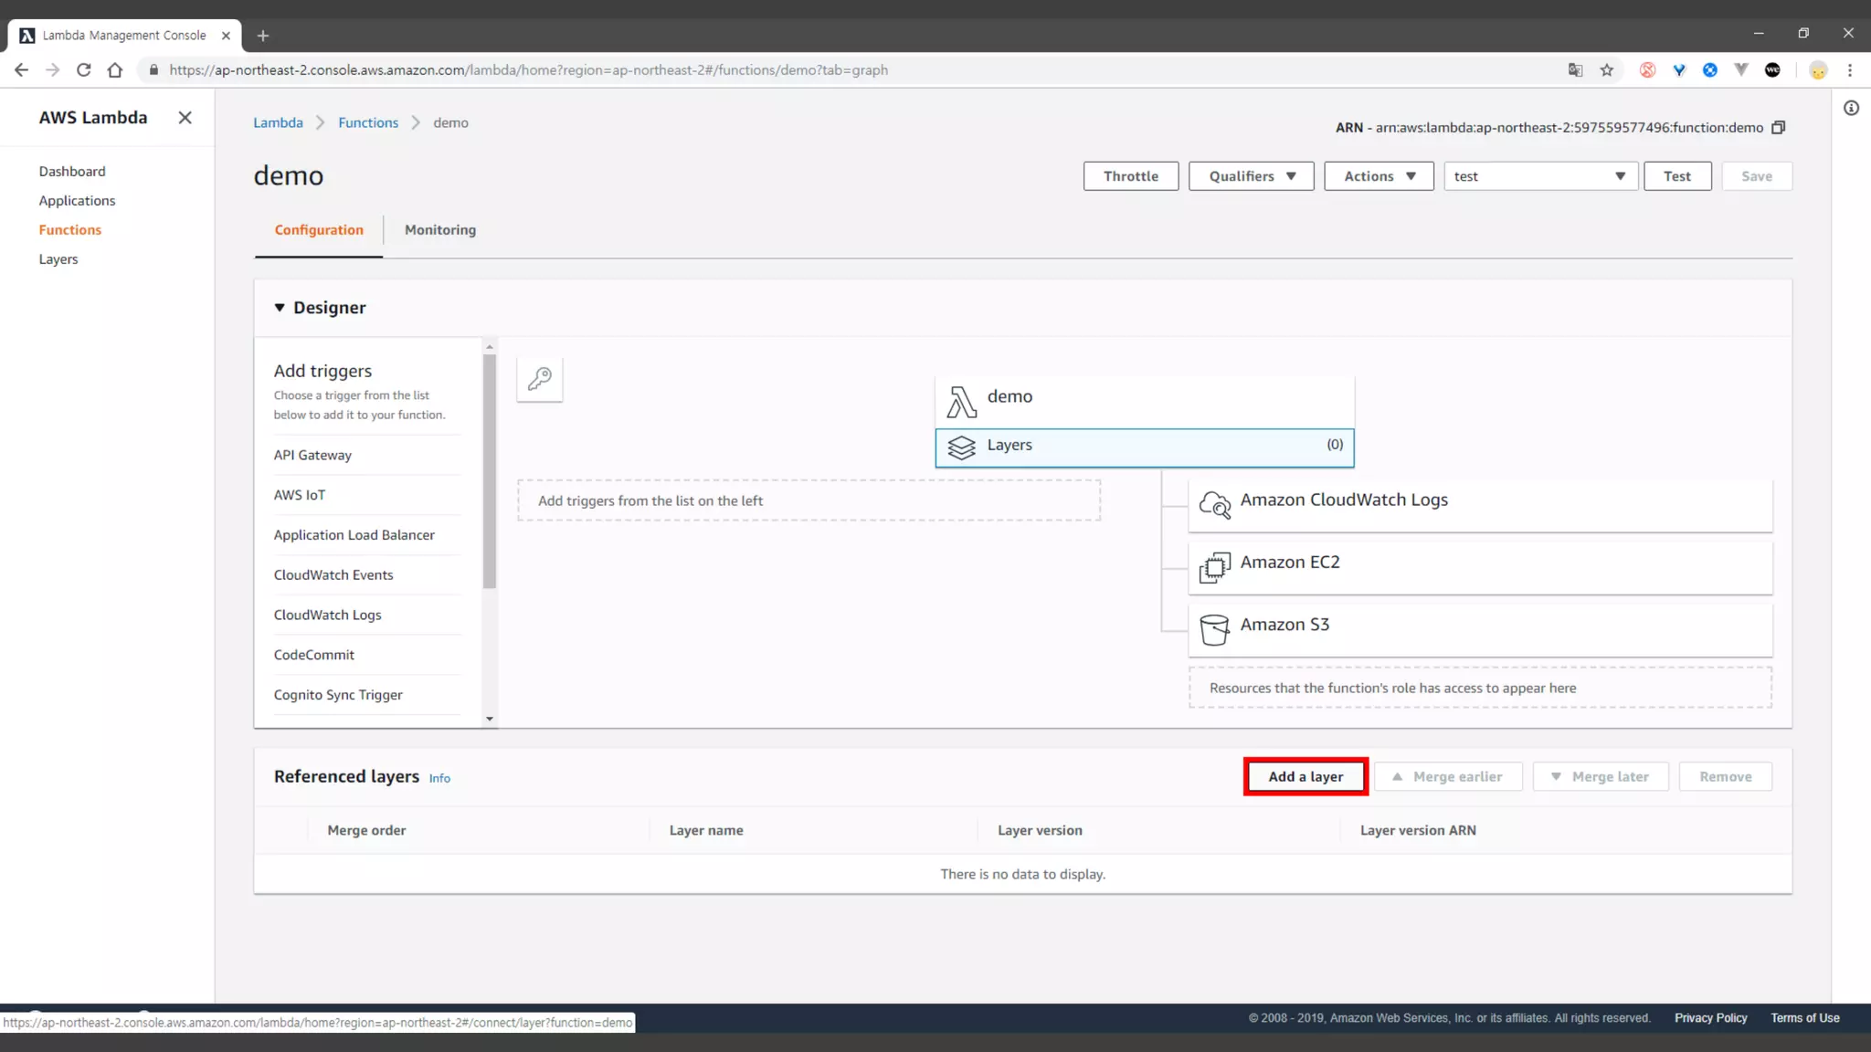The height and width of the screenshot is (1052, 1871).
Task: Open the info panel icon at right
Action: (1851, 109)
